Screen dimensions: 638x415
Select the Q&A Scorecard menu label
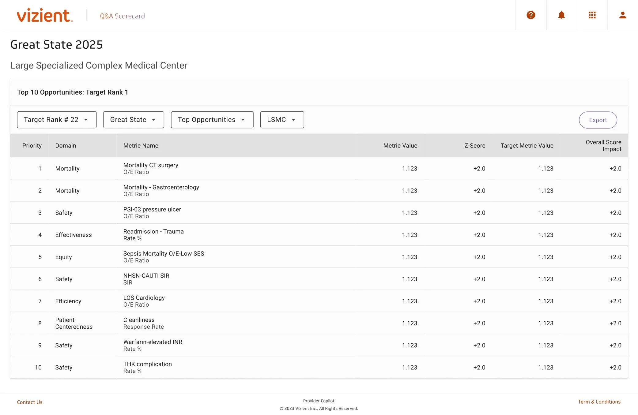122,16
